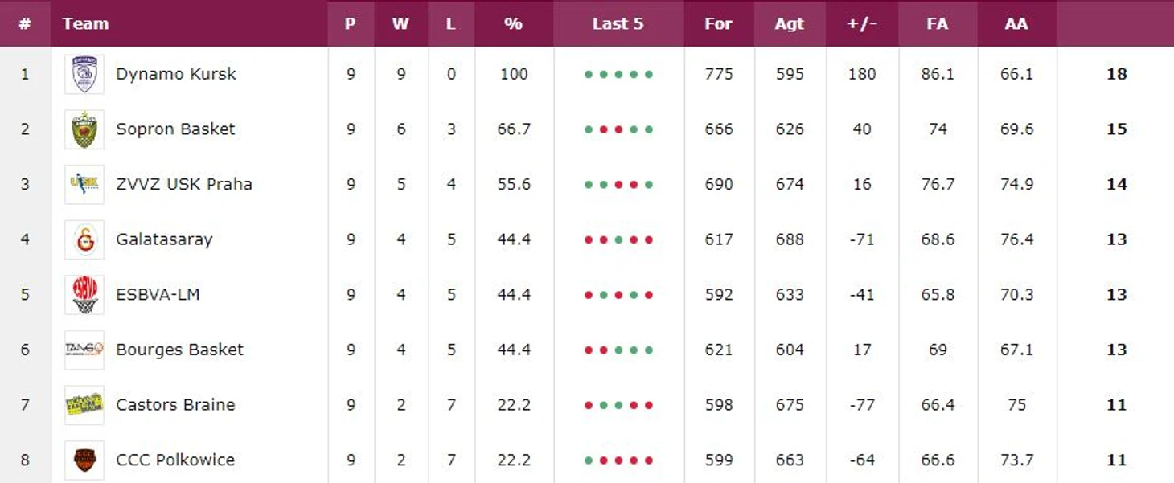This screenshot has height=483, width=1174.
Task: Click Sopron Basket's Last 5 form dots
Action: [618, 129]
